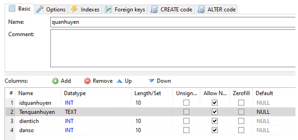Toggle Unsigned for dientich
The width and height of the screenshot is (298, 140).
pyautogui.click(x=186, y=121)
